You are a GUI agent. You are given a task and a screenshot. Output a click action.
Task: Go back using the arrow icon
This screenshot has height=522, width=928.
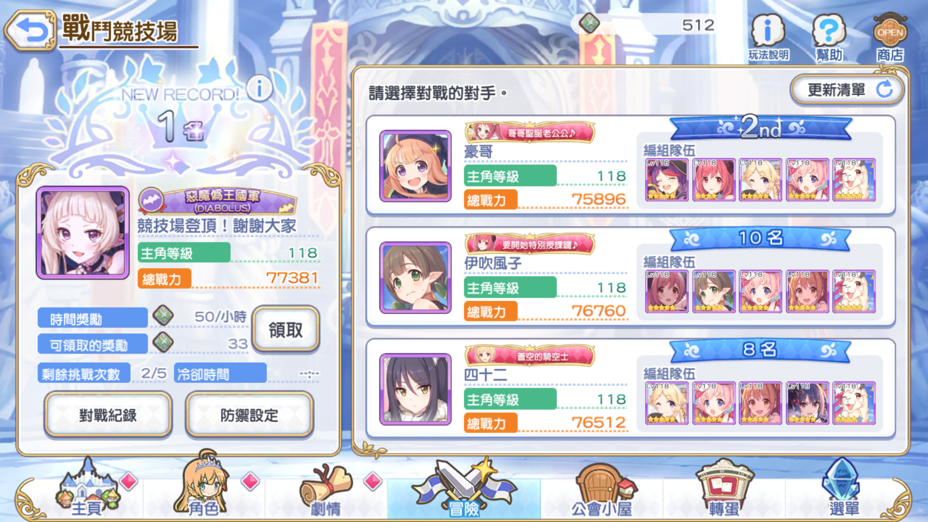click(31, 31)
